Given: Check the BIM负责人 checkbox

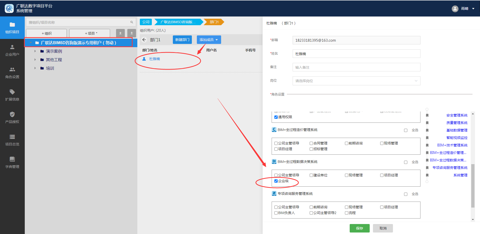Looking at the screenshot, I should (x=276, y=213).
